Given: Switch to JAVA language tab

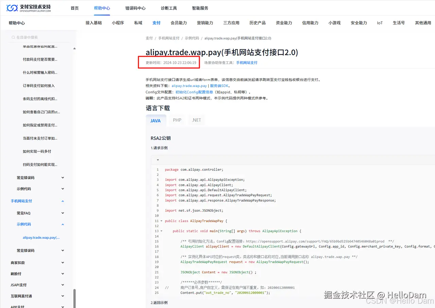Looking at the screenshot, I should coord(156,121).
